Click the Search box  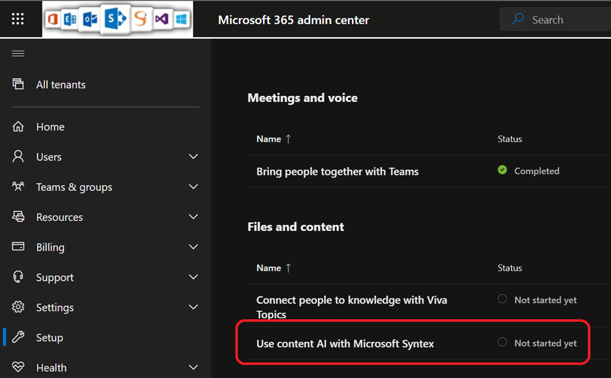pyautogui.click(x=555, y=20)
